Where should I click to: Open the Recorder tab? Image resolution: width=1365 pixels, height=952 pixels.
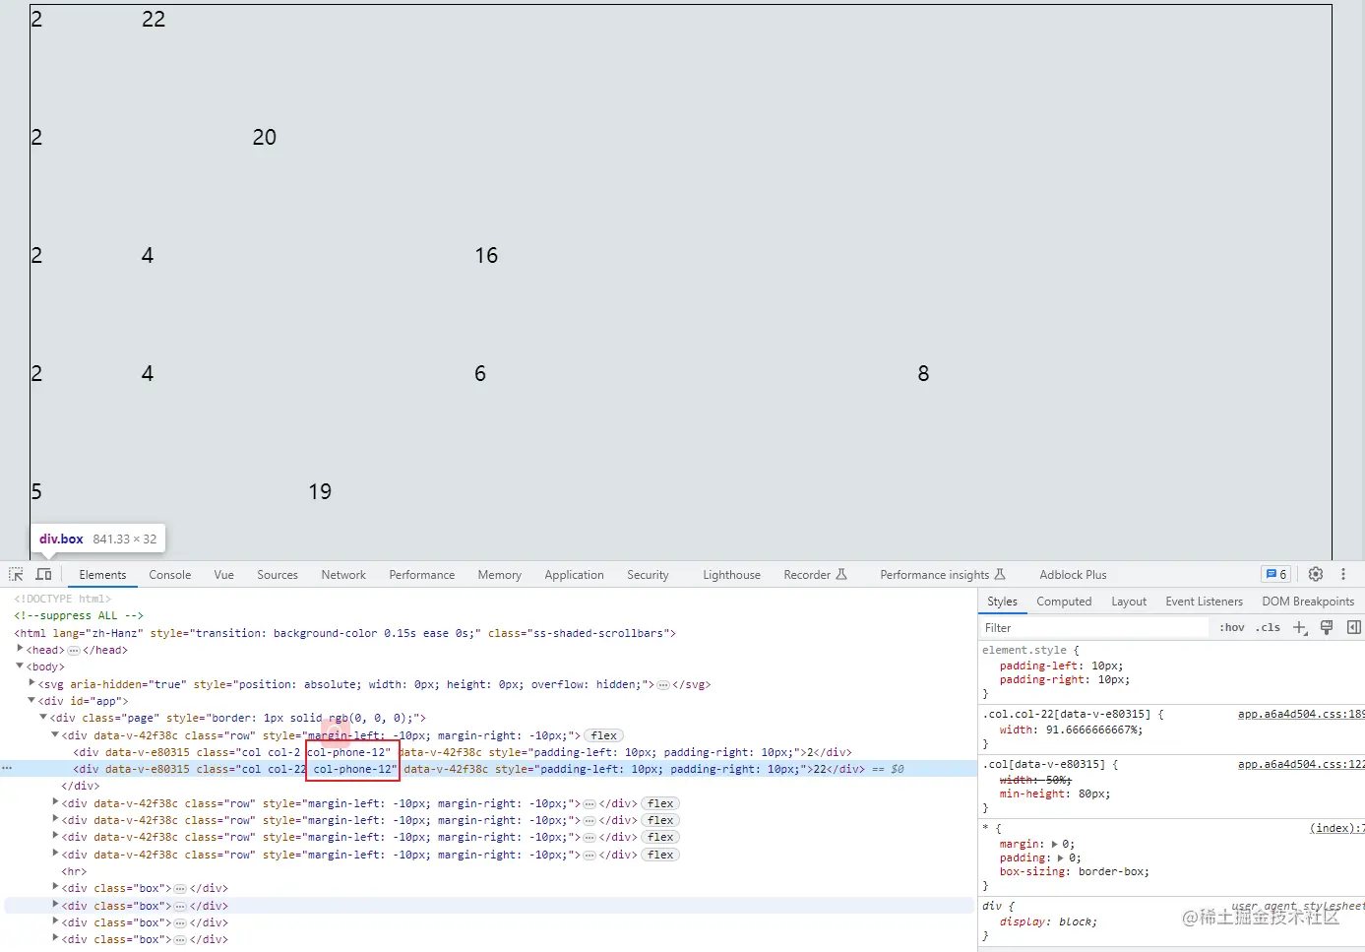pos(815,575)
